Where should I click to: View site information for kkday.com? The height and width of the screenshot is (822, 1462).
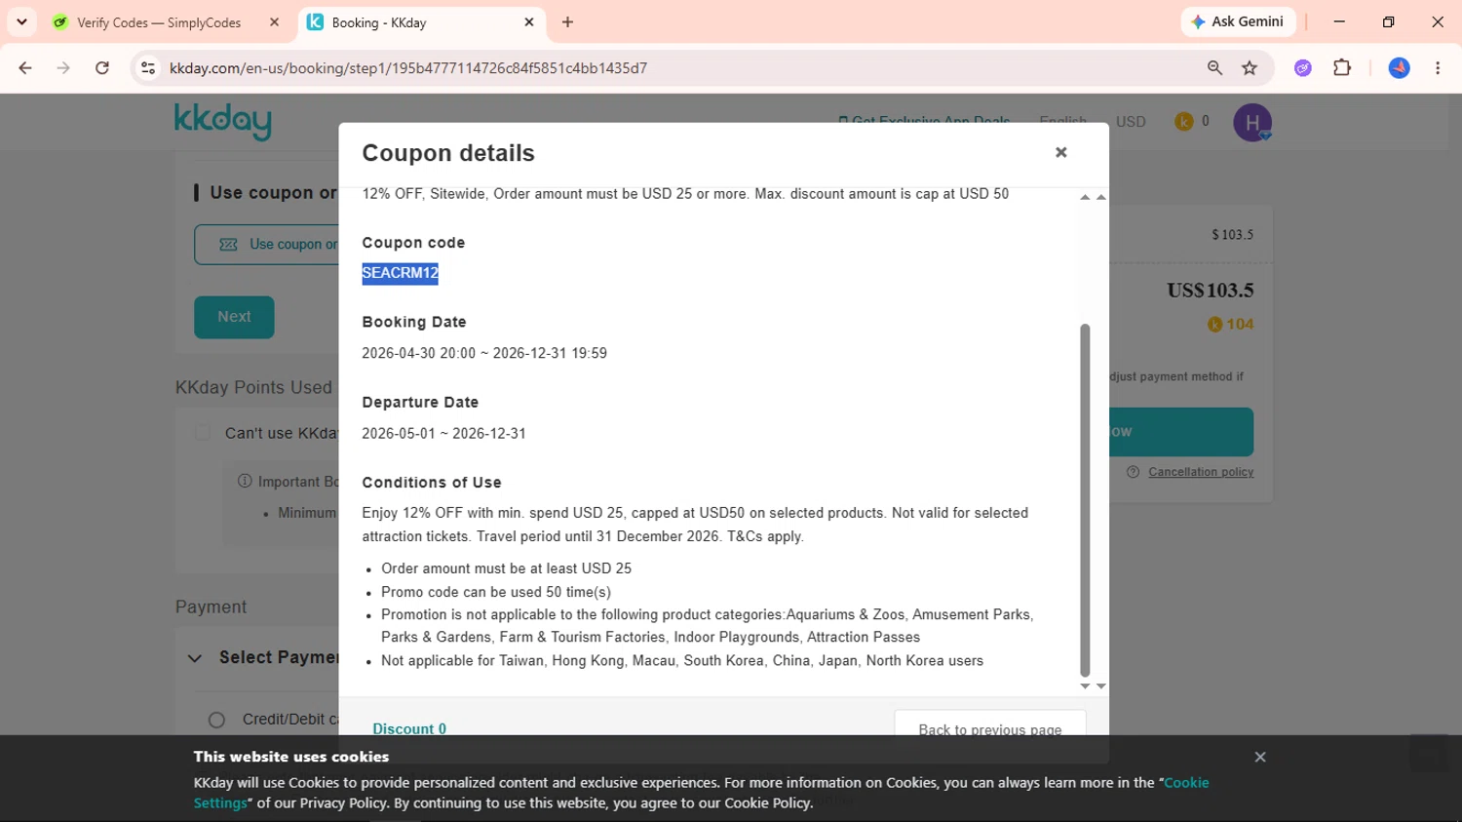[x=148, y=67]
